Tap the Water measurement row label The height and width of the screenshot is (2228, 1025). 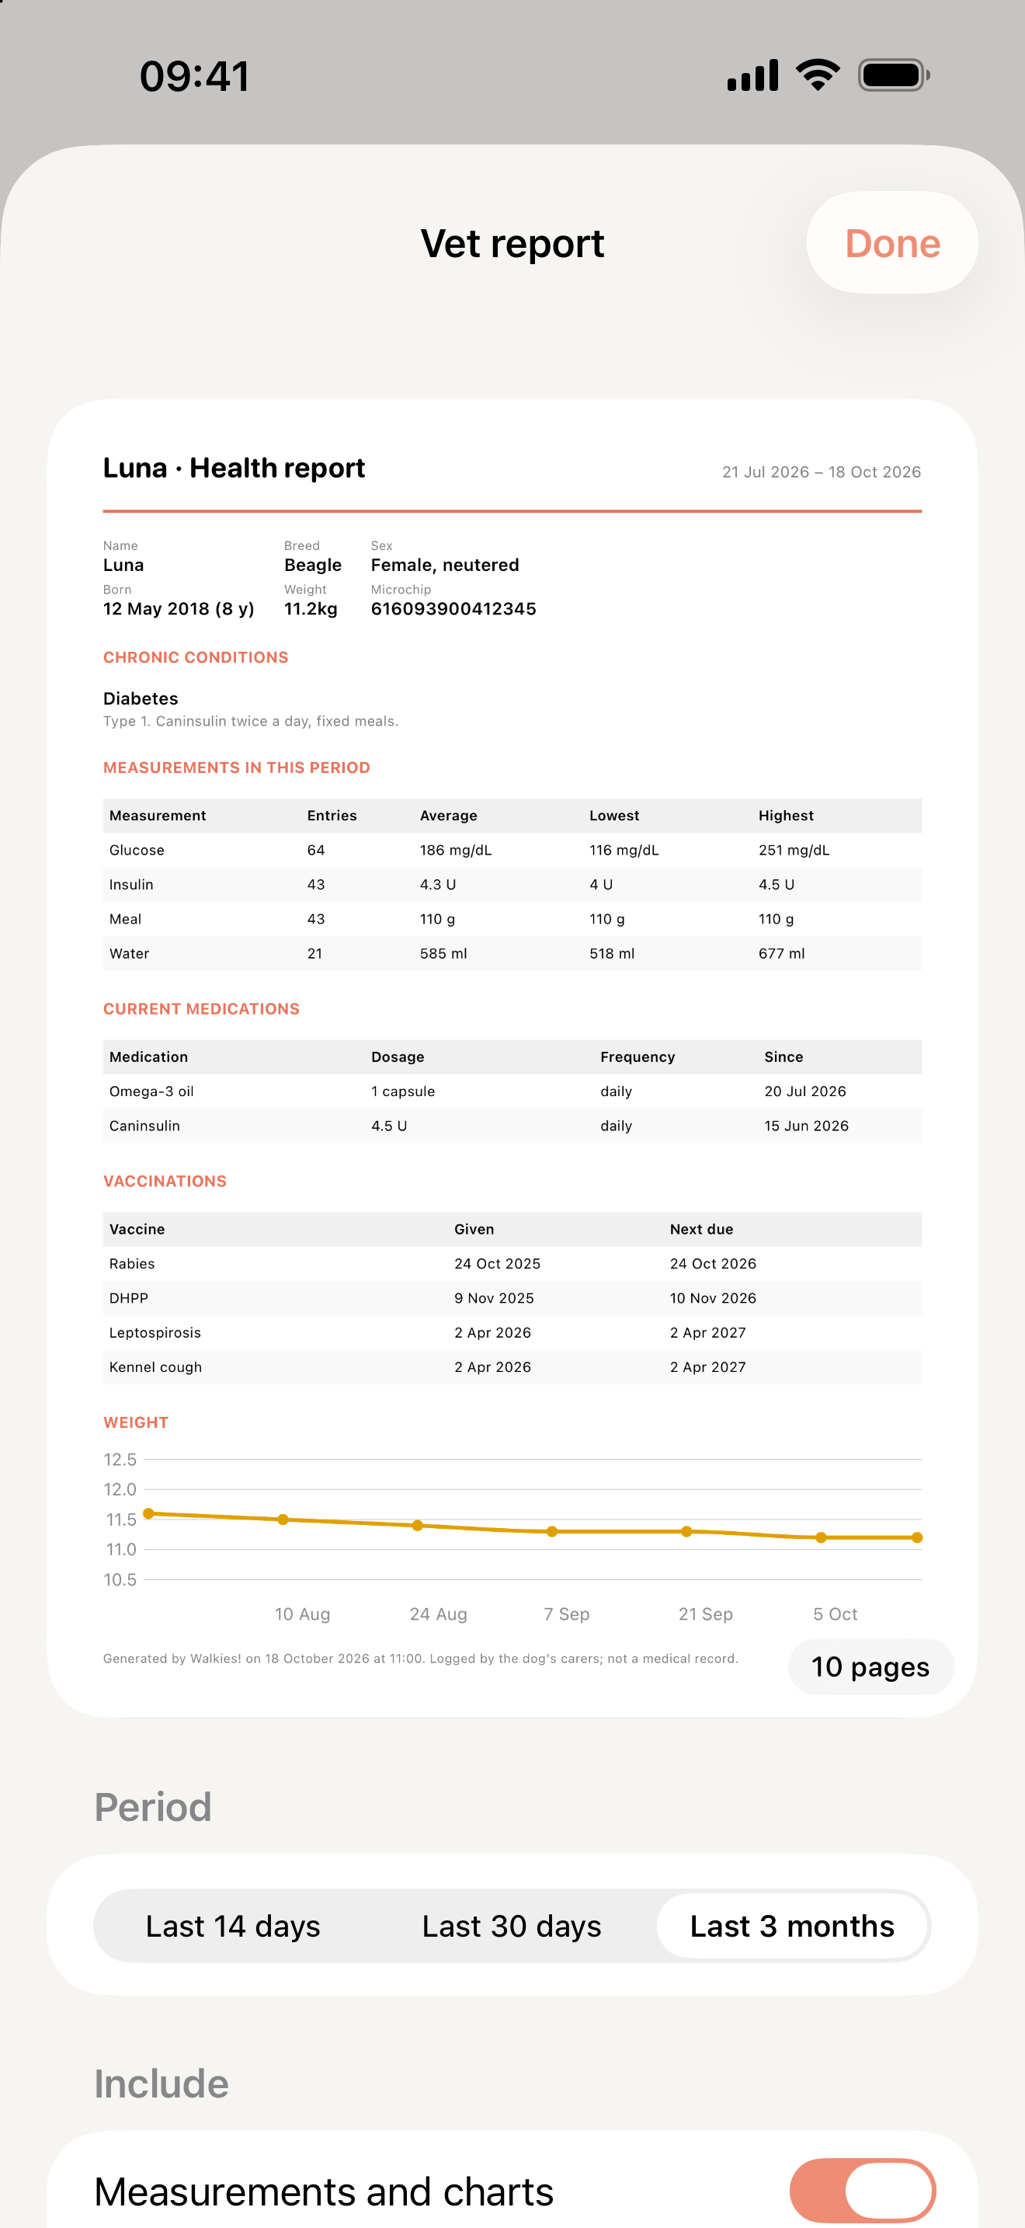130,954
